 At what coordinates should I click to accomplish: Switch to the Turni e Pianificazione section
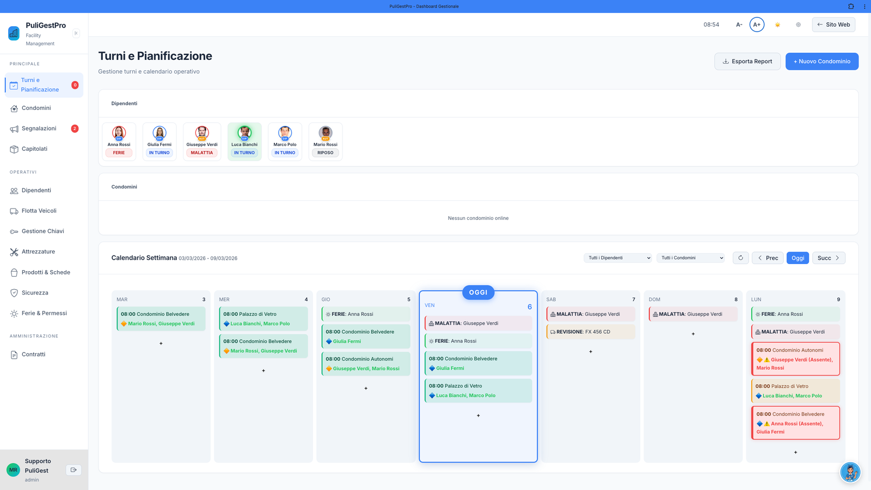[39, 85]
